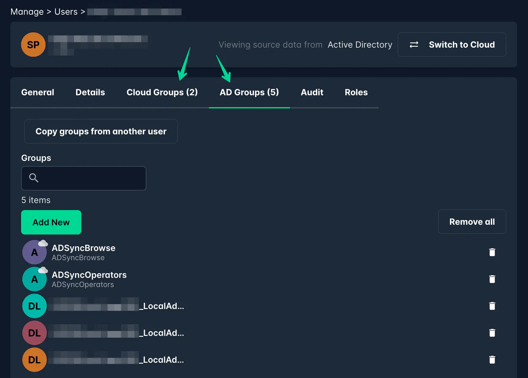Image resolution: width=528 pixels, height=378 pixels.
Task: View the Audit tab
Action: click(x=312, y=92)
